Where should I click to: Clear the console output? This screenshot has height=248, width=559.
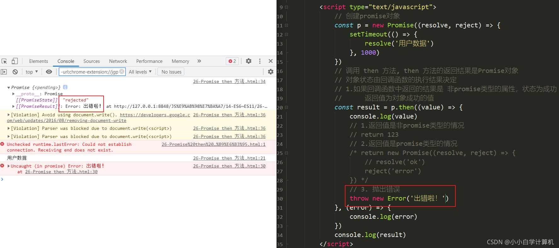coord(15,72)
